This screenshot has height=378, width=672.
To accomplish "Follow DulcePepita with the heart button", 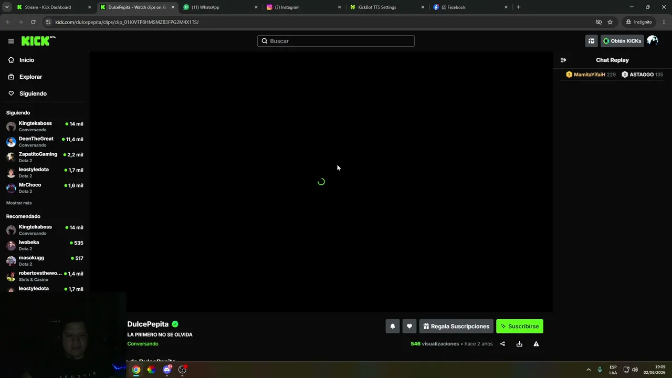I will tap(409, 326).
